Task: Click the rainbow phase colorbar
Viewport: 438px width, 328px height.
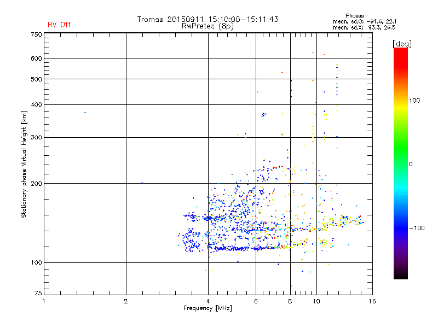Action: click(x=401, y=163)
